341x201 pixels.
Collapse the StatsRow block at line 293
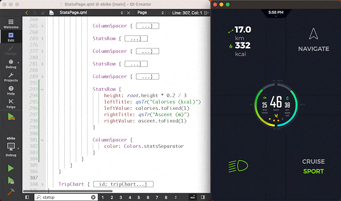click(x=43, y=89)
